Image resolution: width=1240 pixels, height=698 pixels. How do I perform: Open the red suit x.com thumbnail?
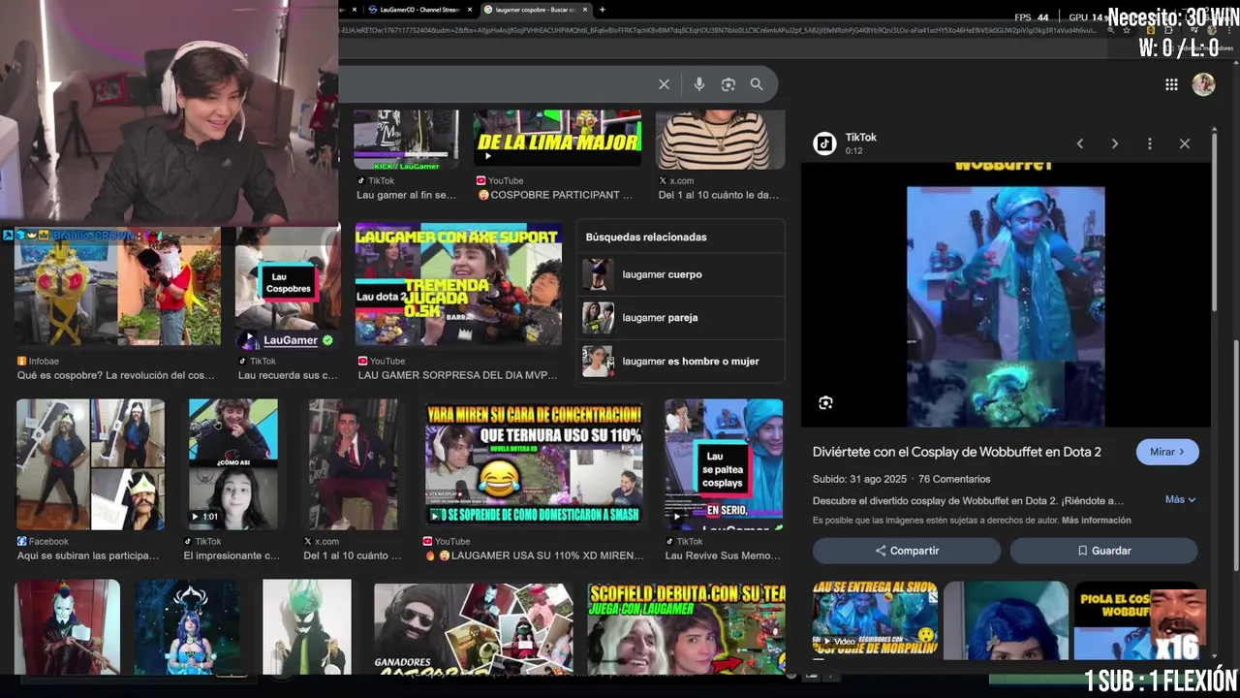click(x=353, y=464)
